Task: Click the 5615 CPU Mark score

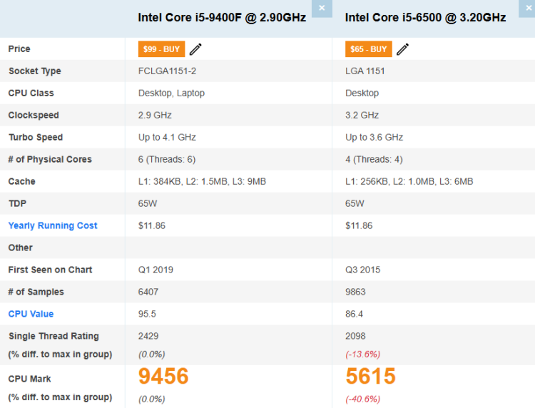Action: (x=370, y=376)
